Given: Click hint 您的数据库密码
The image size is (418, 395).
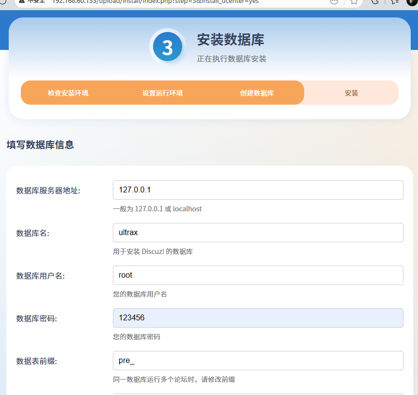Looking at the screenshot, I should click(137, 337).
